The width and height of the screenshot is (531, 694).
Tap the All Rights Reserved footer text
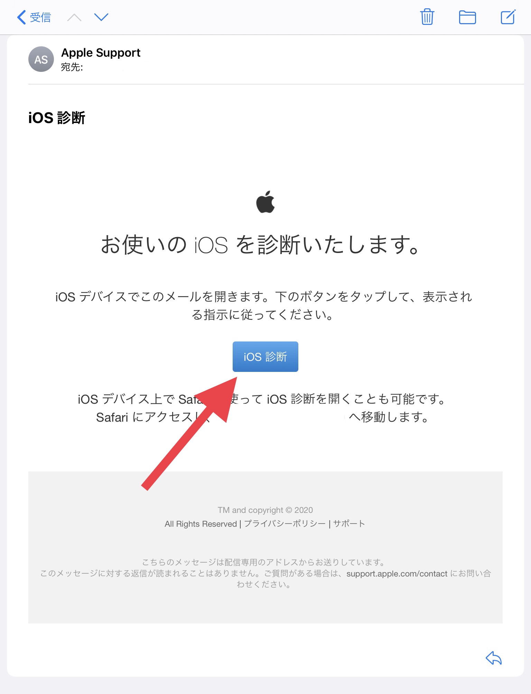[x=201, y=524]
